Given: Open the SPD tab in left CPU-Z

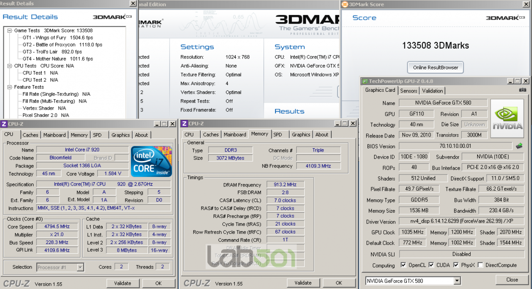Looking at the screenshot, I should (x=97, y=135).
